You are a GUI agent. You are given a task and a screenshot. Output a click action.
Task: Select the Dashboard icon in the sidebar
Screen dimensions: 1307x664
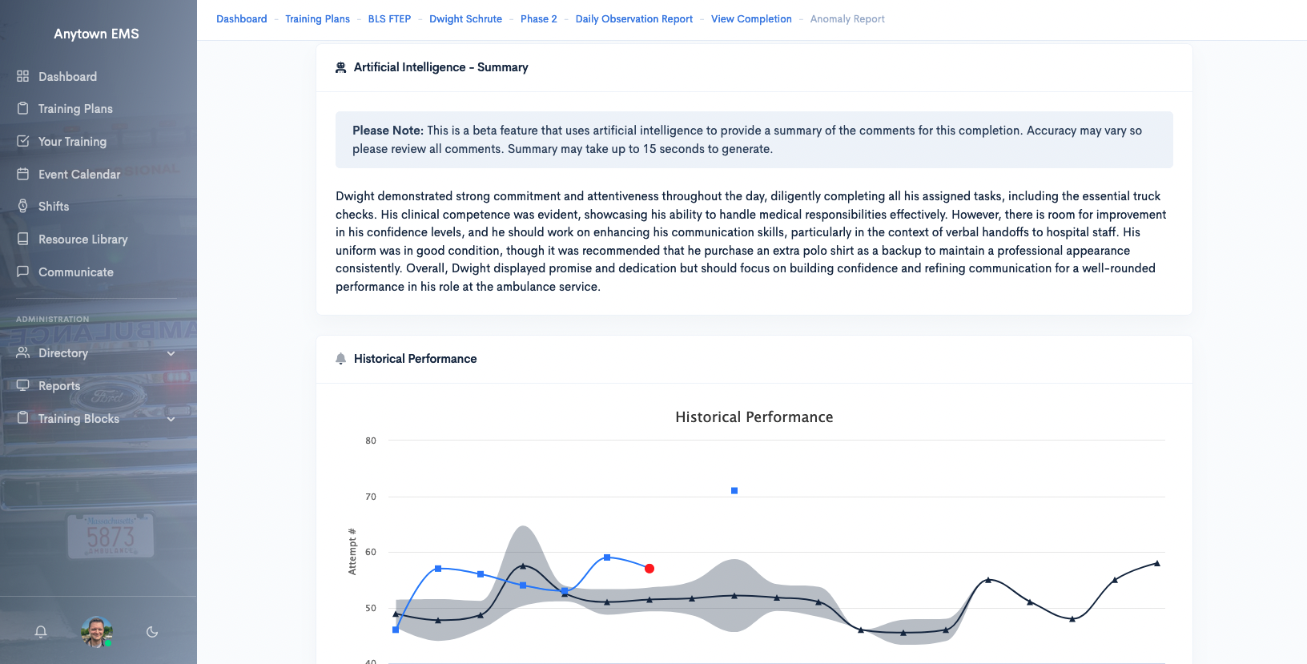(x=23, y=76)
